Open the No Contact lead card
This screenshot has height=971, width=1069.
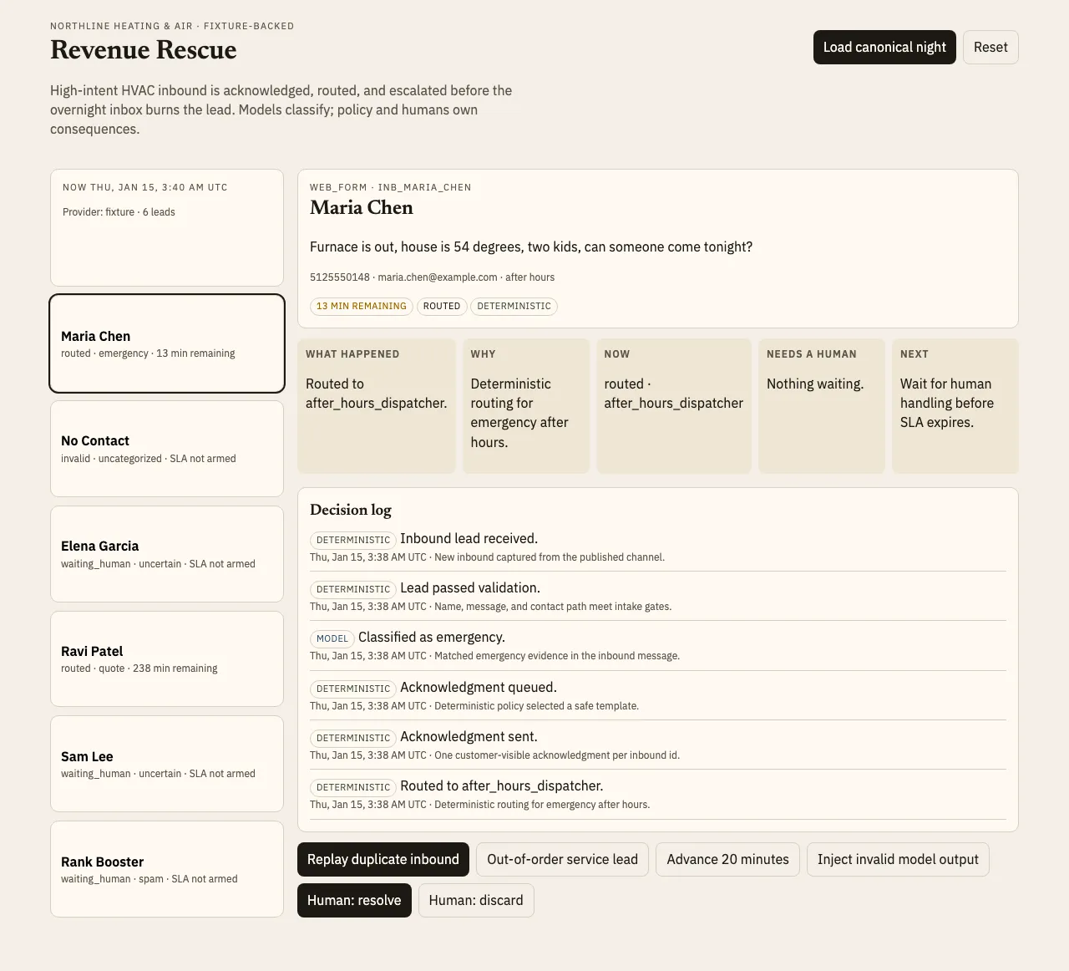click(167, 449)
